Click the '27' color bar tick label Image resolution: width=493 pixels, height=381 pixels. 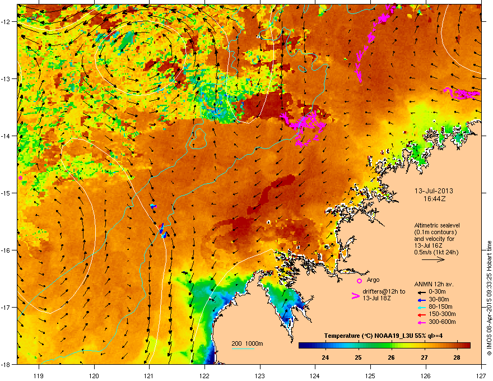425,357
